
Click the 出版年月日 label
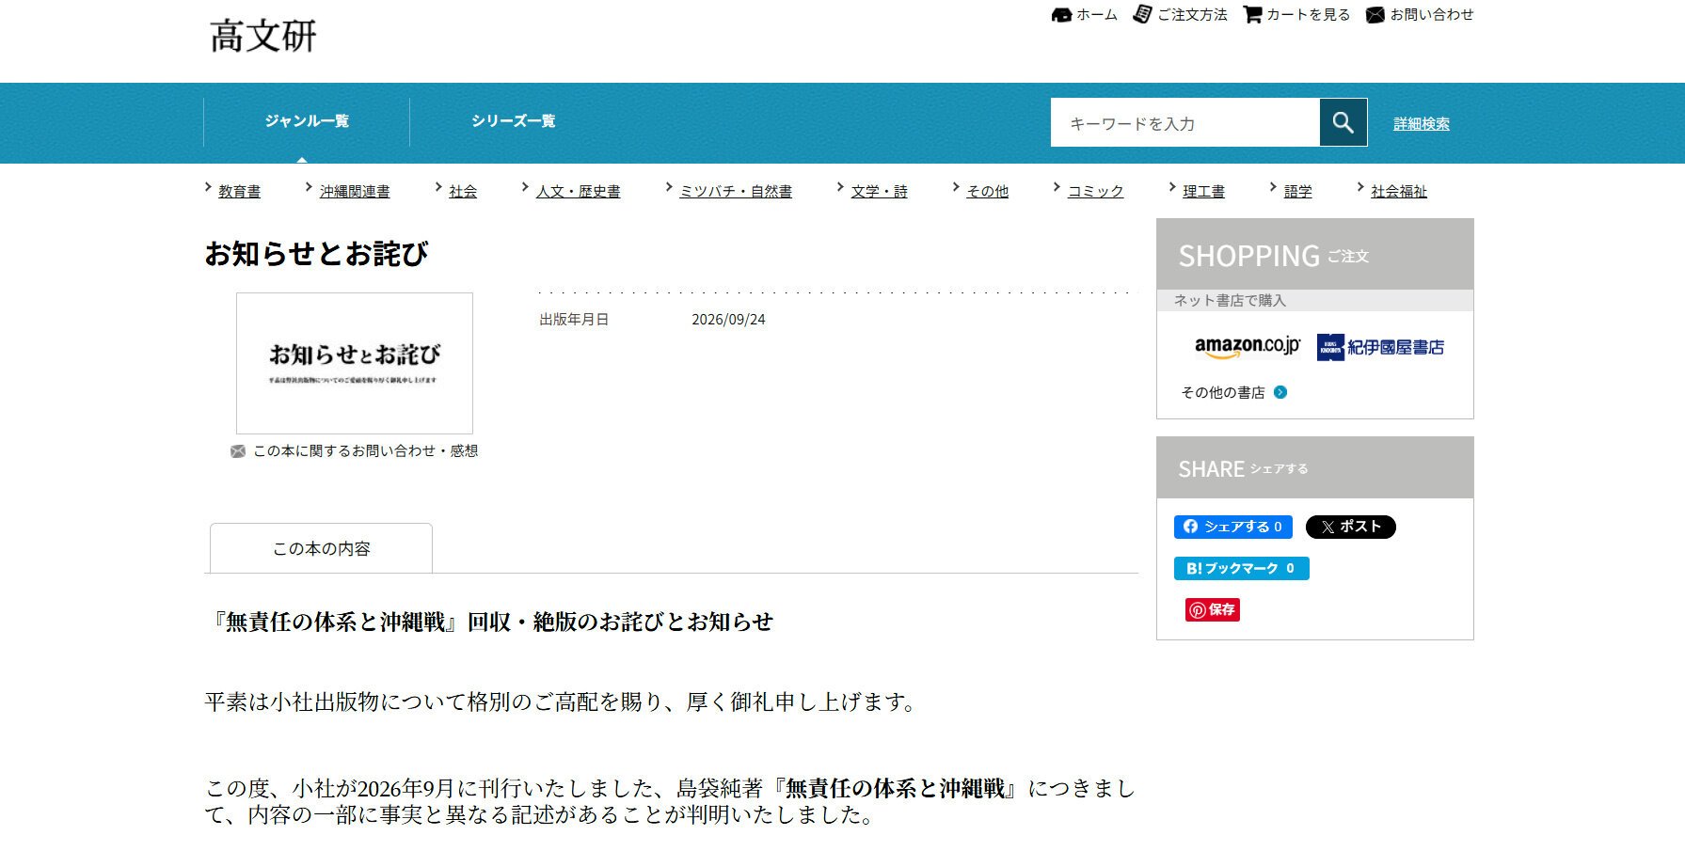point(574,320)
